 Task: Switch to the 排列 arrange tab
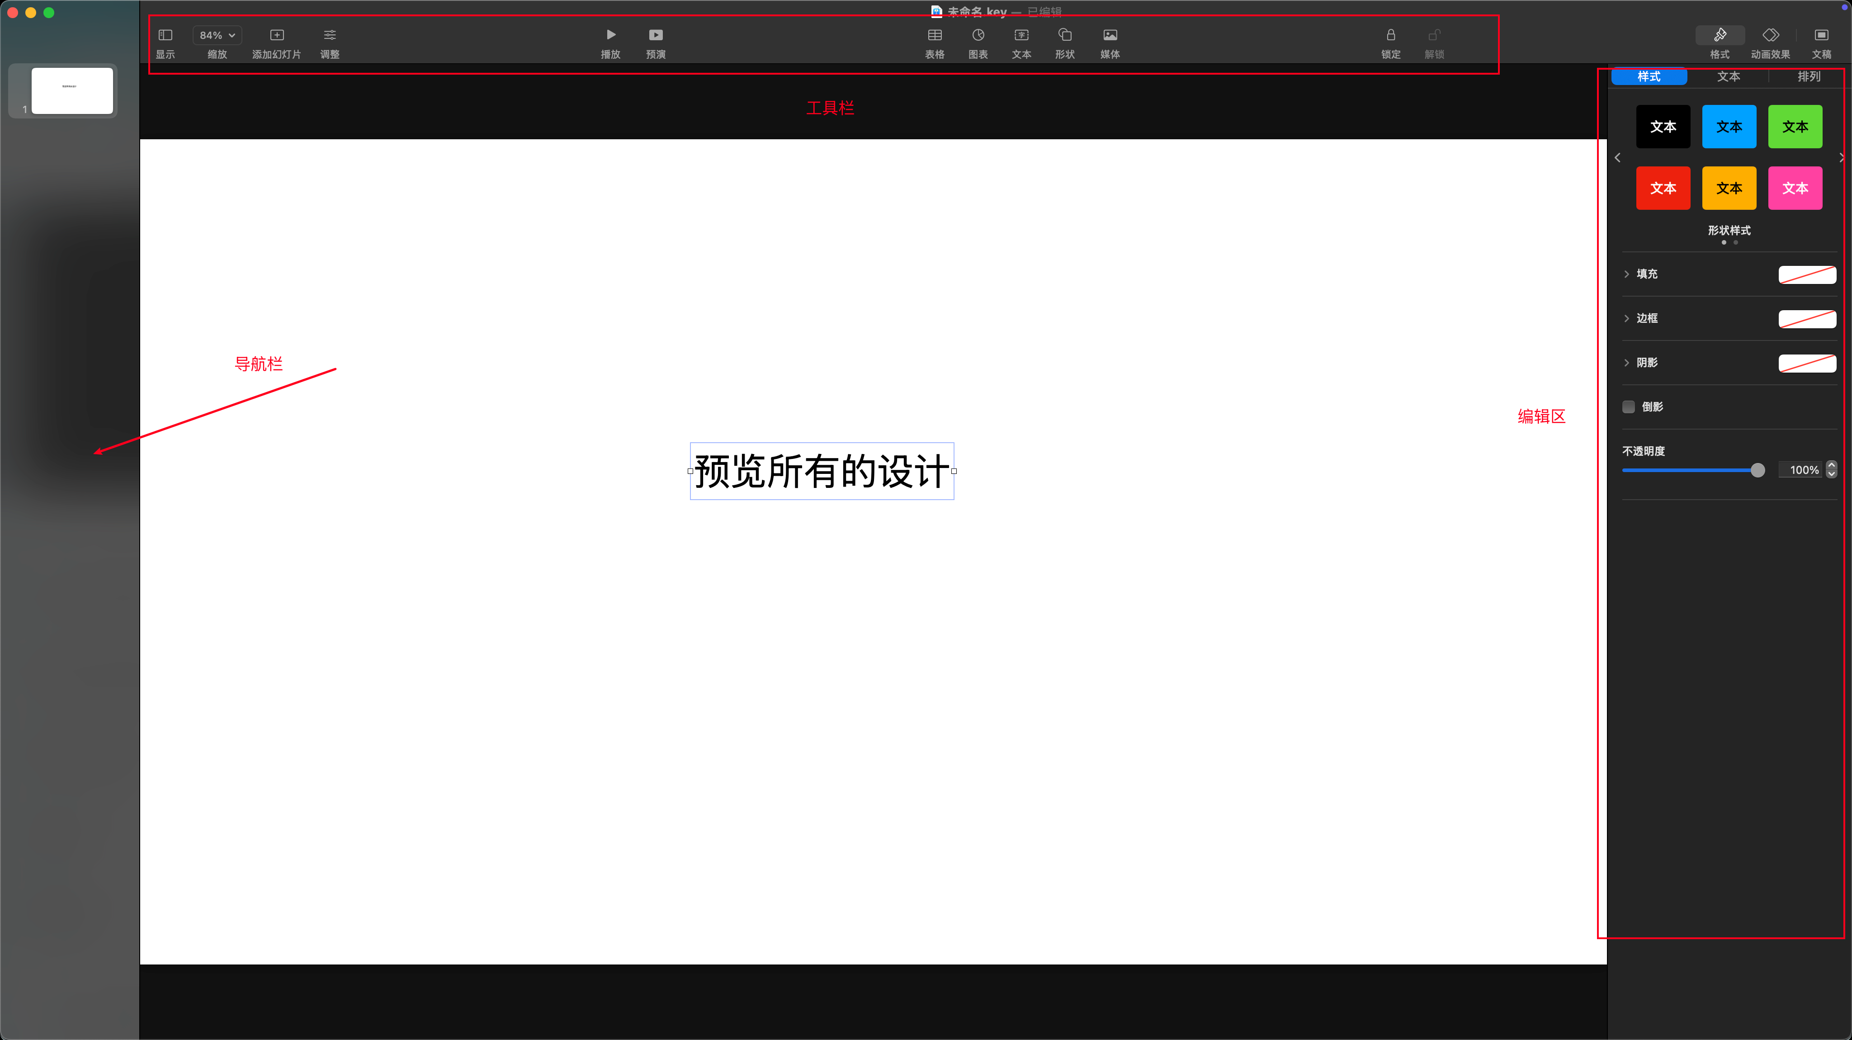tap(1809, 77)
